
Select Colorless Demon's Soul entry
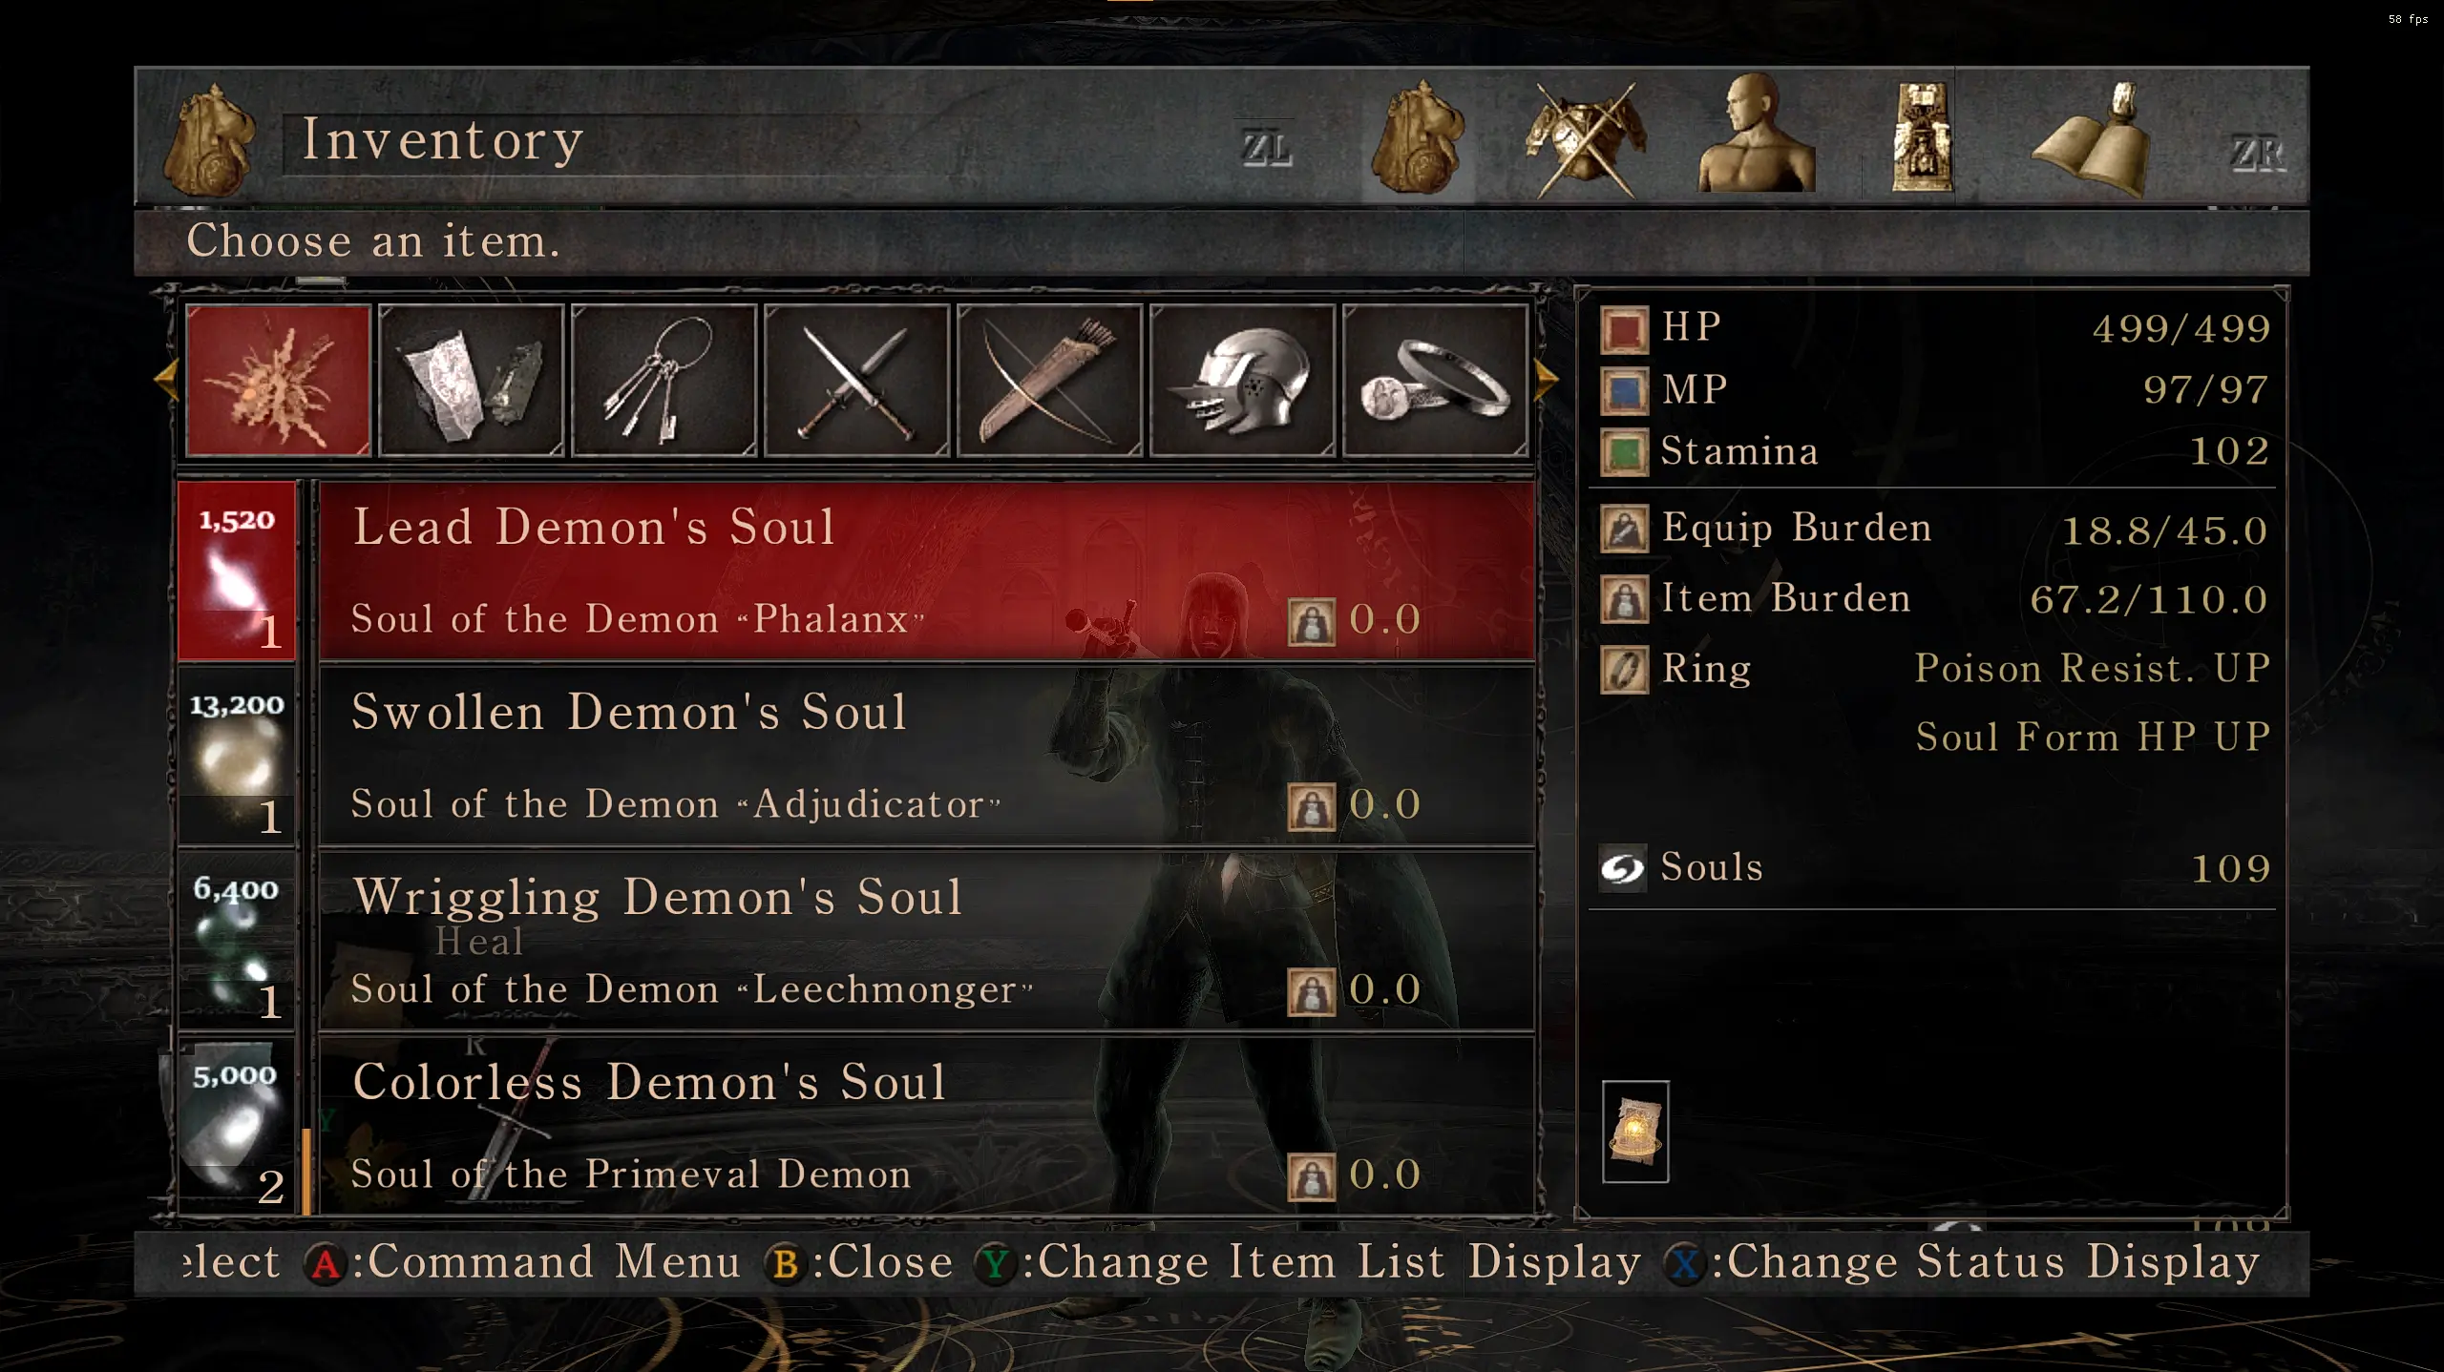tap(926, 1126)
